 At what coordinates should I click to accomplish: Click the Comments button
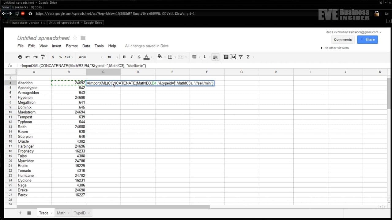343,39
